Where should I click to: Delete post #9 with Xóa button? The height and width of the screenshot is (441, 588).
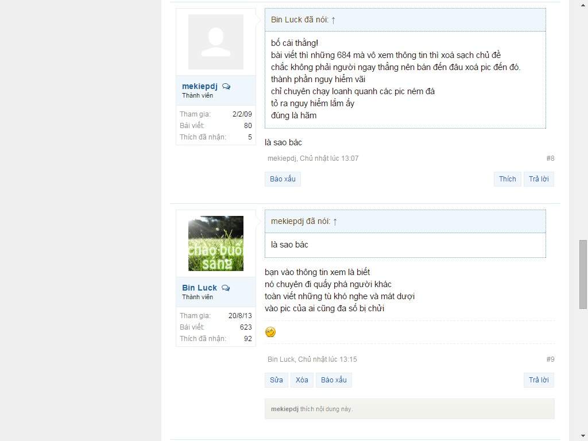click(x=302, y=380)
